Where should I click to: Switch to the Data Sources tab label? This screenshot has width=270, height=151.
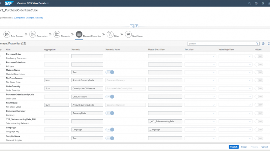click(17, 36)
